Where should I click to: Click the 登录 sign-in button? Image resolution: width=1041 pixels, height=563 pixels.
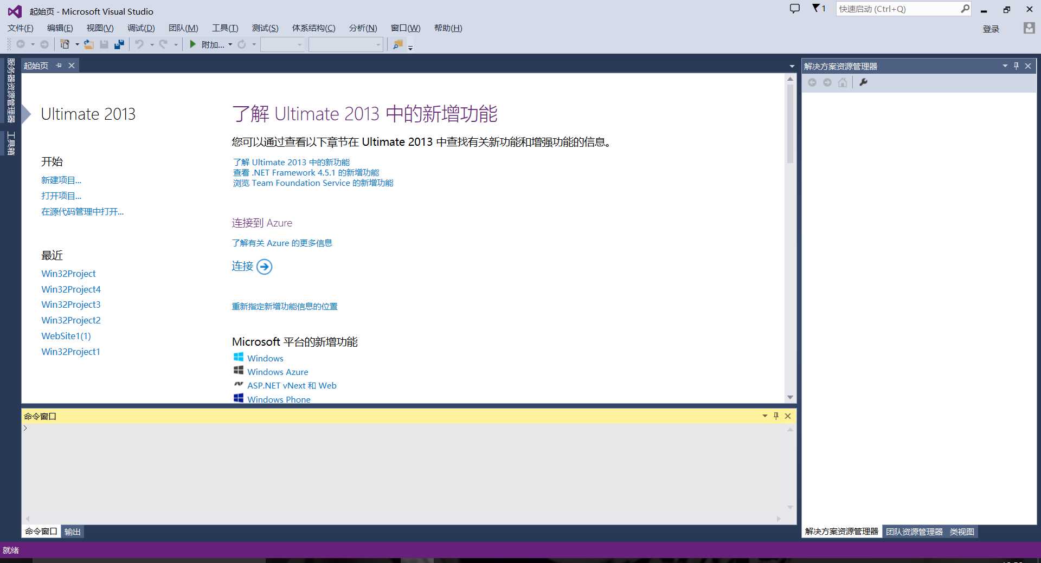click(991, 29)
